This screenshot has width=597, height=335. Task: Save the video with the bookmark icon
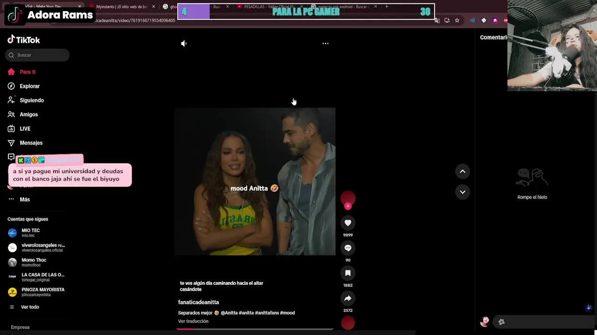pos(348,273)
